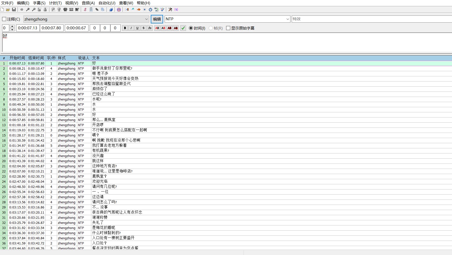
Task: Click the 编辑 style edit button
Action: [157, 19]
